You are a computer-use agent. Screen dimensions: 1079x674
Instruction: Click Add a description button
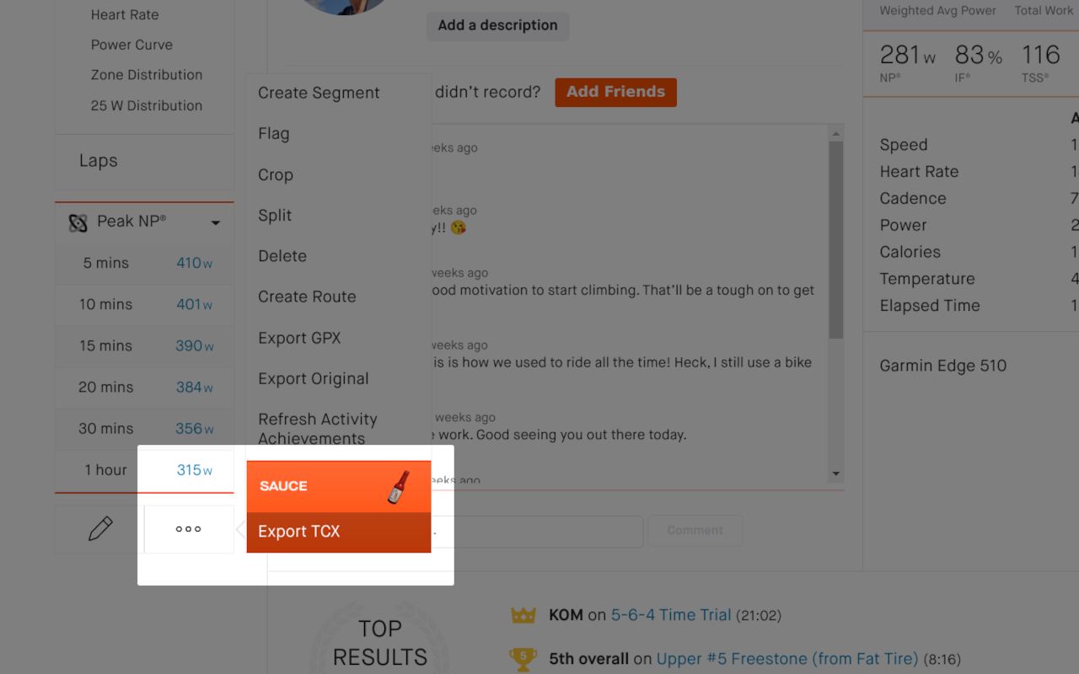point(497,25)
